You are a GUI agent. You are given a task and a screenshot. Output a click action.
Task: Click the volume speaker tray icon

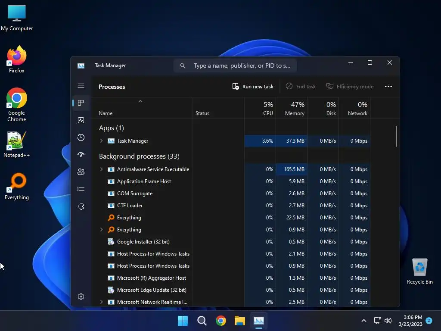388,321
